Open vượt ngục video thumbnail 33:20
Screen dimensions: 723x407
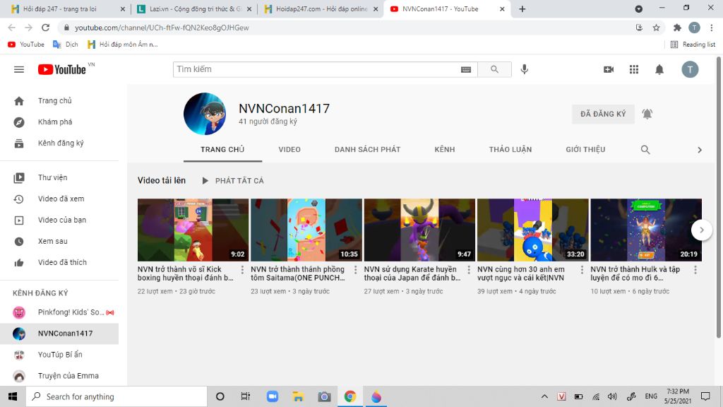[532, 230]
